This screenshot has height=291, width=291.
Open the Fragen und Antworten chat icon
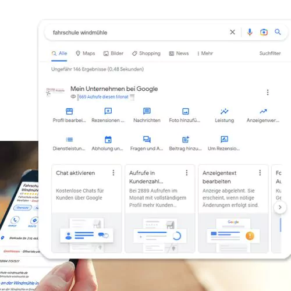point(147,139)
